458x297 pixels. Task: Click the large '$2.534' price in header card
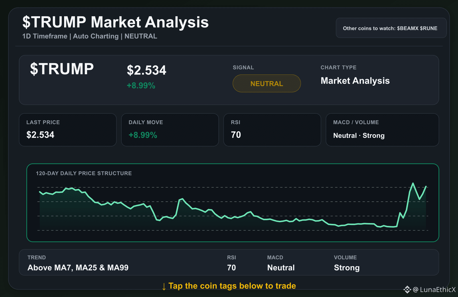point(146,70)
